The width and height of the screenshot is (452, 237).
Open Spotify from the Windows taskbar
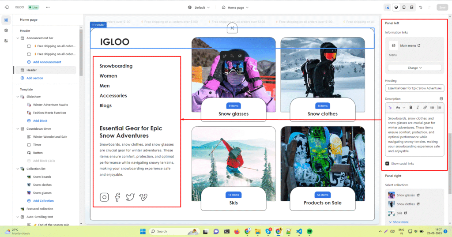click(x=309, y=231)
